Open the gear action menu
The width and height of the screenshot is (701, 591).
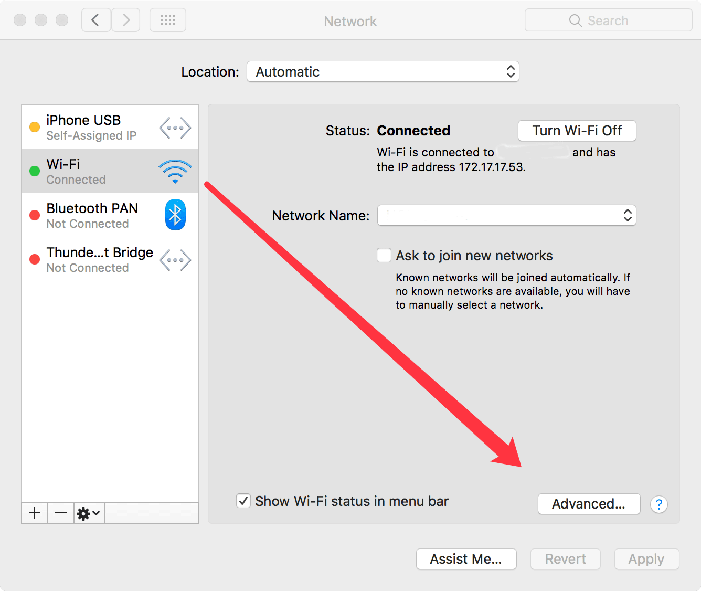point(89,513)
